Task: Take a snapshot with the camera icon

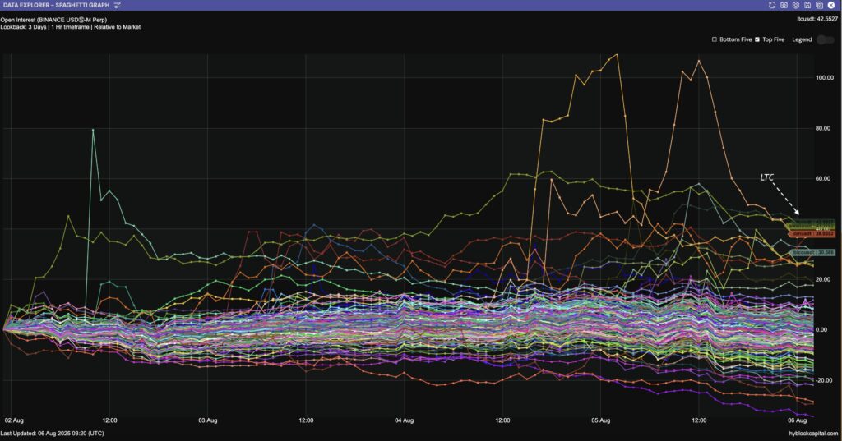Action: pos(784,5)
